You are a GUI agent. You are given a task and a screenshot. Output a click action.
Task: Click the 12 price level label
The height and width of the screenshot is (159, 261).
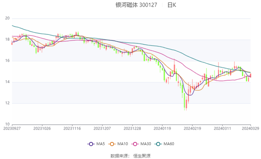click(x=7, y=103)
